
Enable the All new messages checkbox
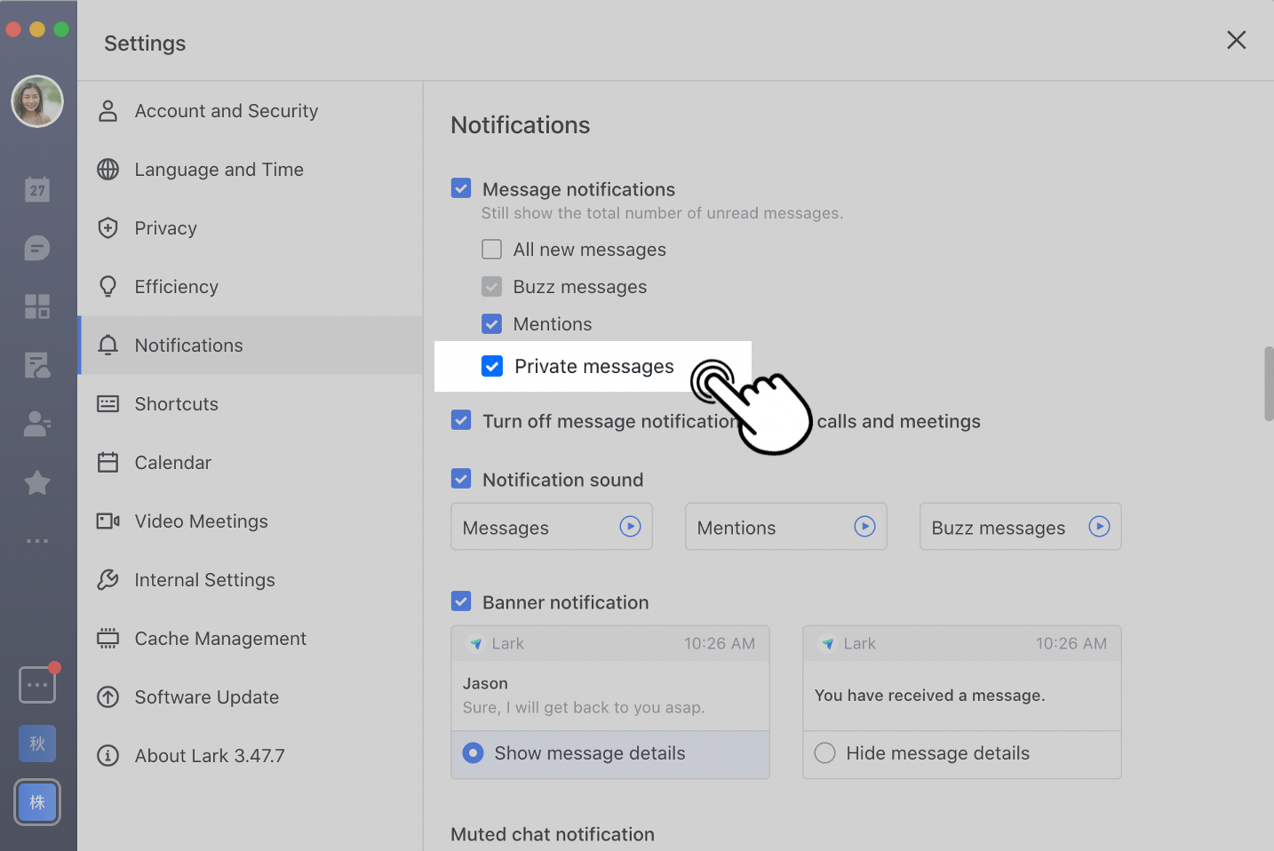492,249
